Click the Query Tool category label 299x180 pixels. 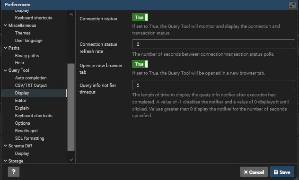pyautogui.click(x=19, y=70)
